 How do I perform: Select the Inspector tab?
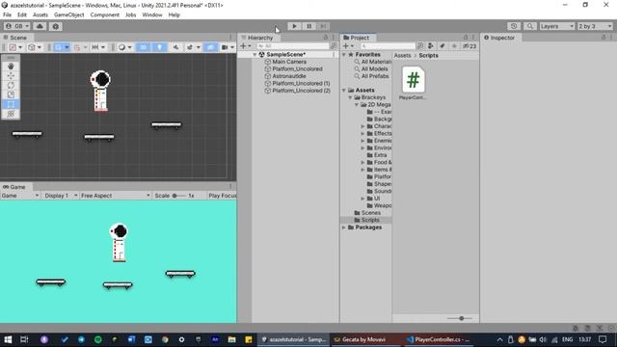tap(499, 38)
